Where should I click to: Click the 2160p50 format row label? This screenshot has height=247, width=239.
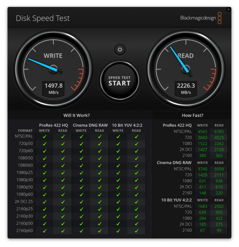point(25,223)
